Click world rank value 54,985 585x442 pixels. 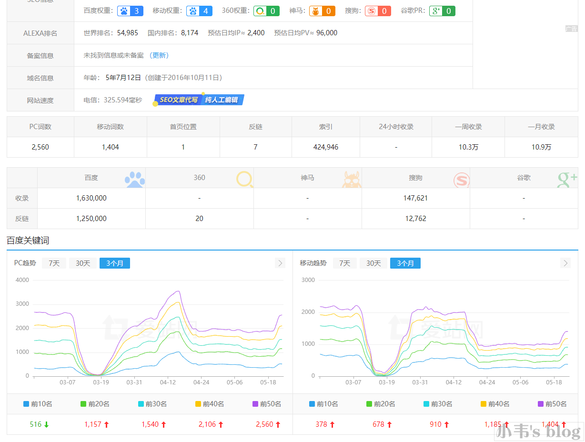(127, 33)
